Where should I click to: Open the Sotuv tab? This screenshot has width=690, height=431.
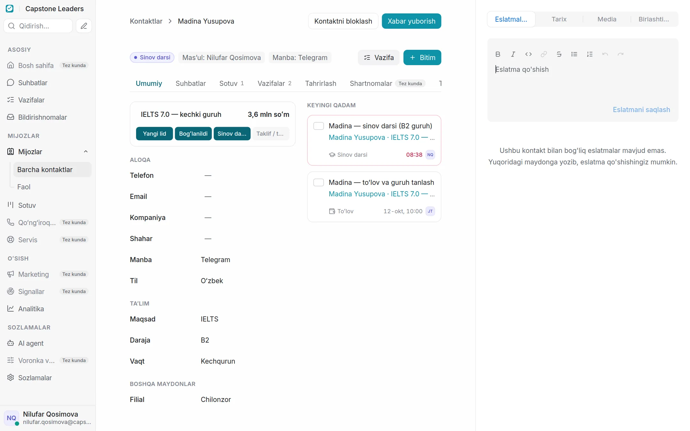[x=232, y=83]
